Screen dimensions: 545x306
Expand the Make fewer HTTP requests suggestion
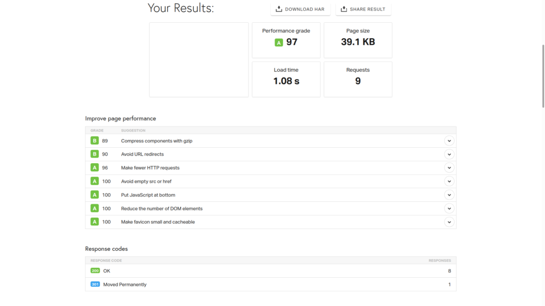point(449,168)
